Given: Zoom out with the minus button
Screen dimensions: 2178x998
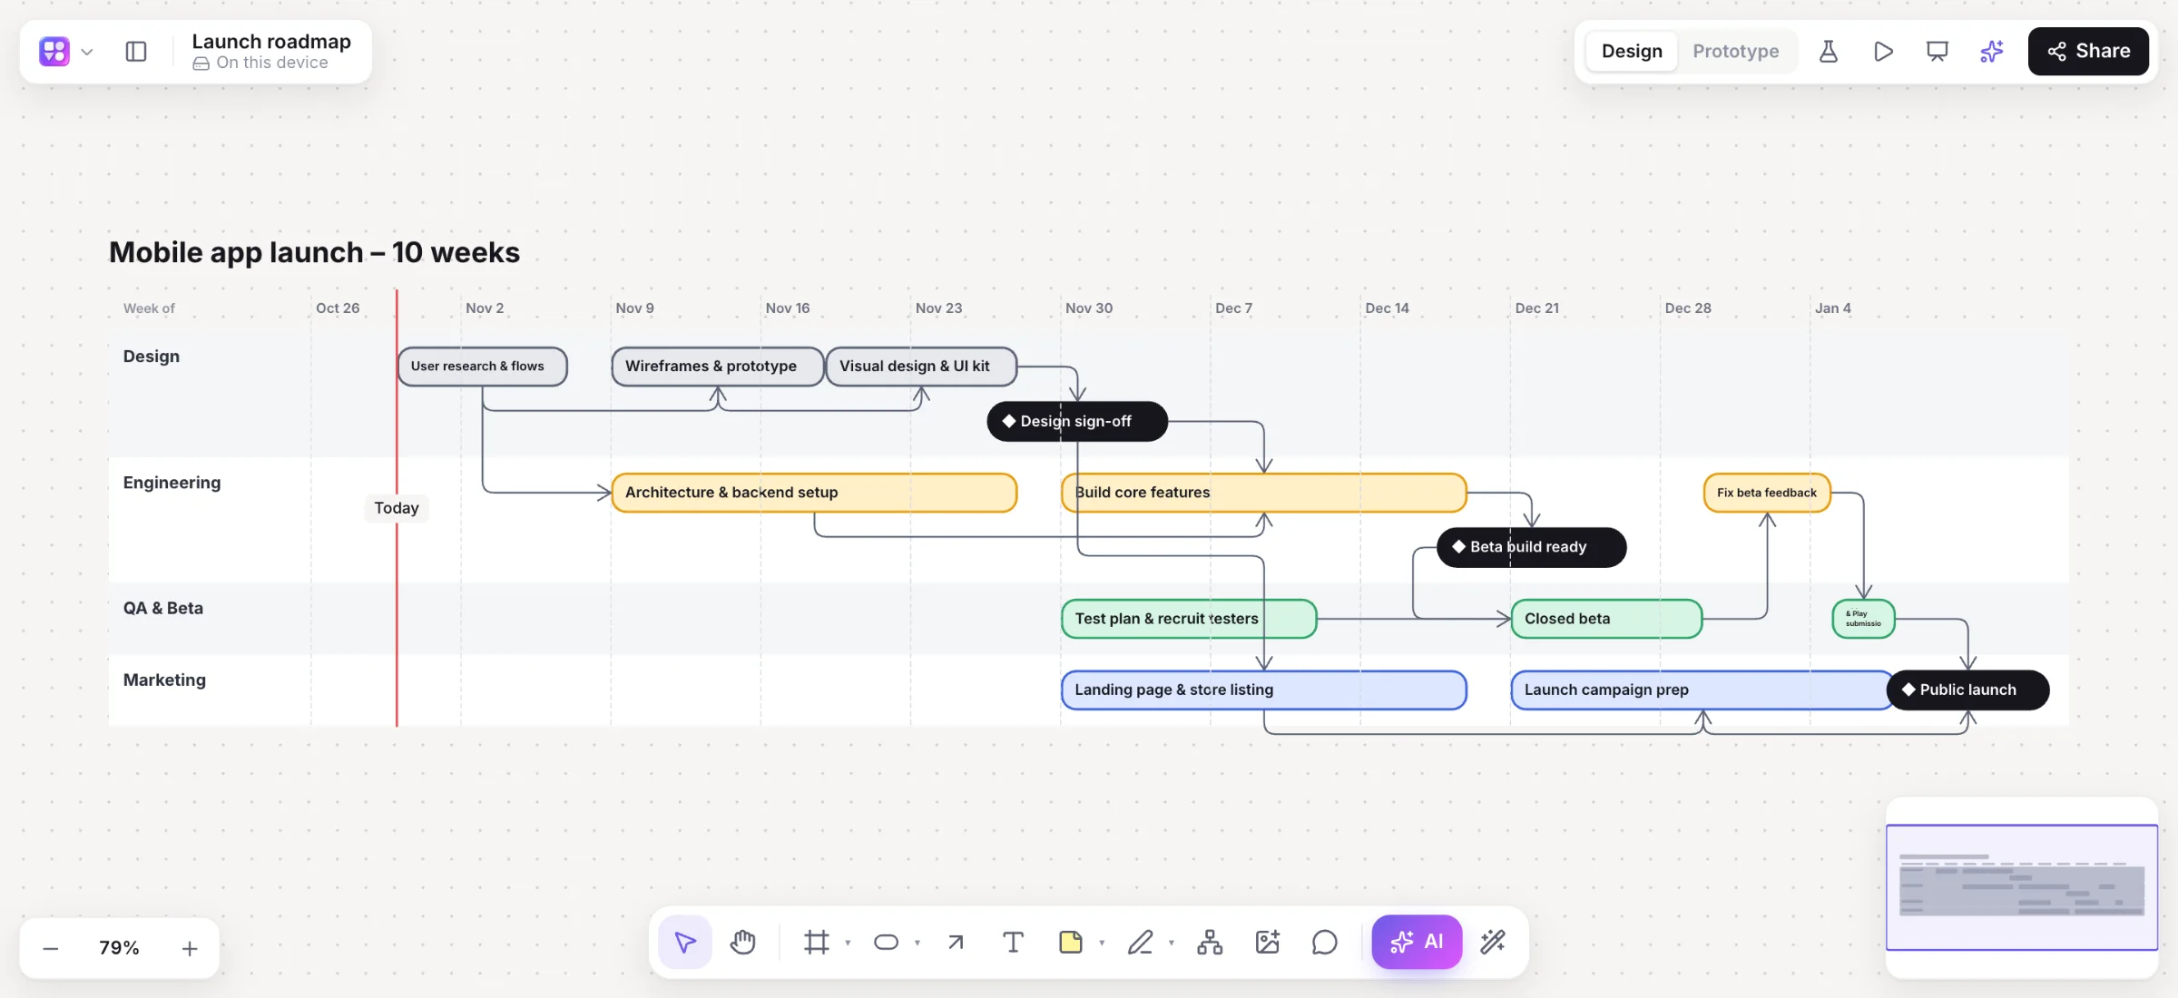Looking at the screenshot, I should [x=51, y=948].
